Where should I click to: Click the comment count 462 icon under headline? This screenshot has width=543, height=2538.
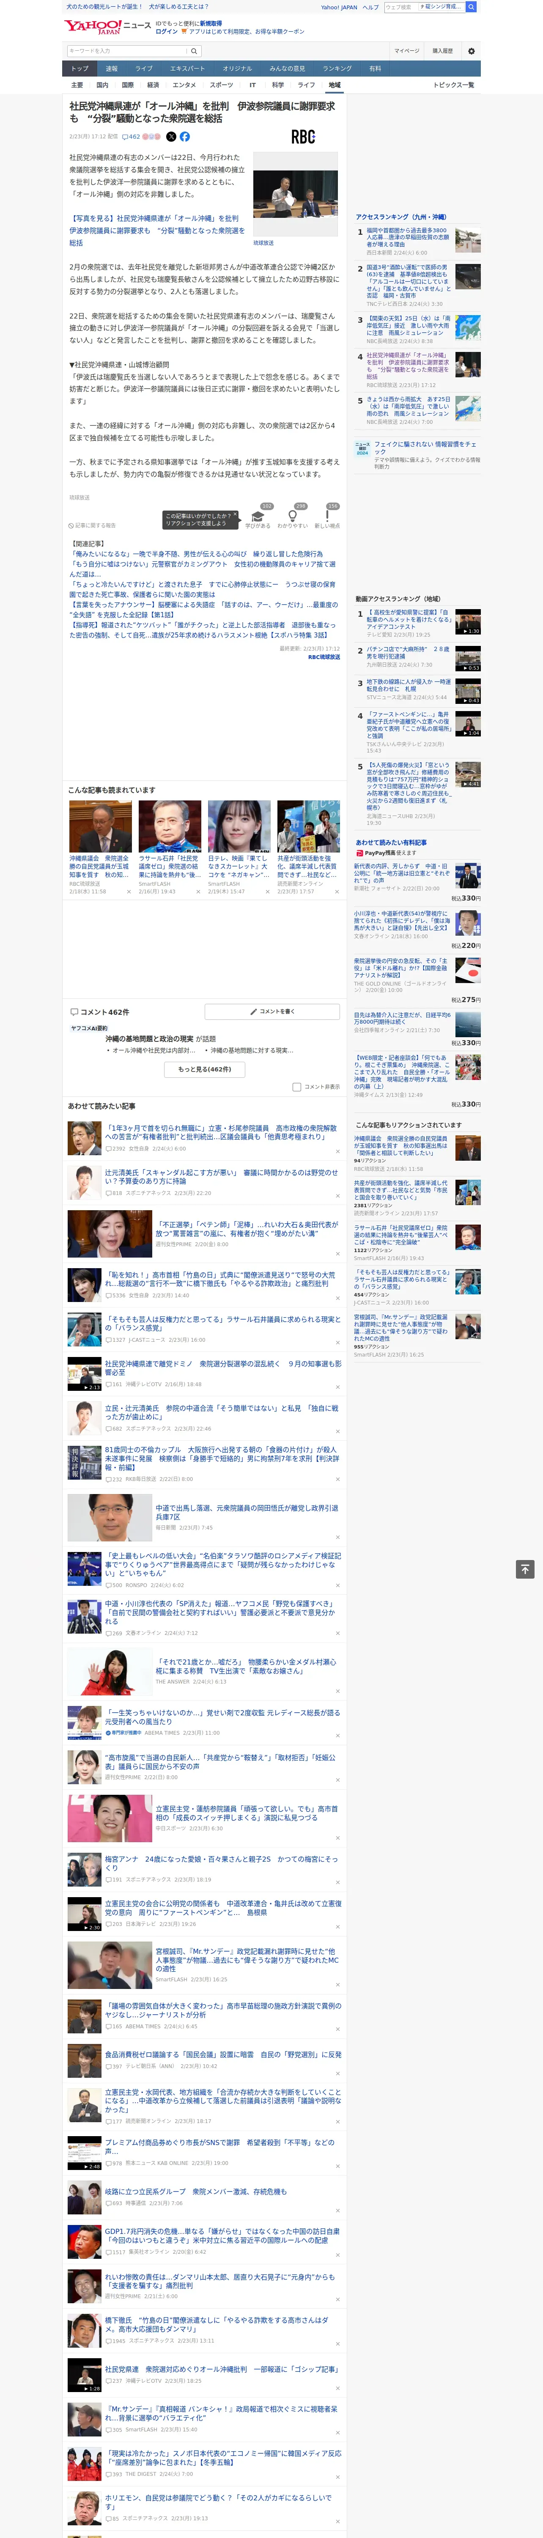(131, 137)
